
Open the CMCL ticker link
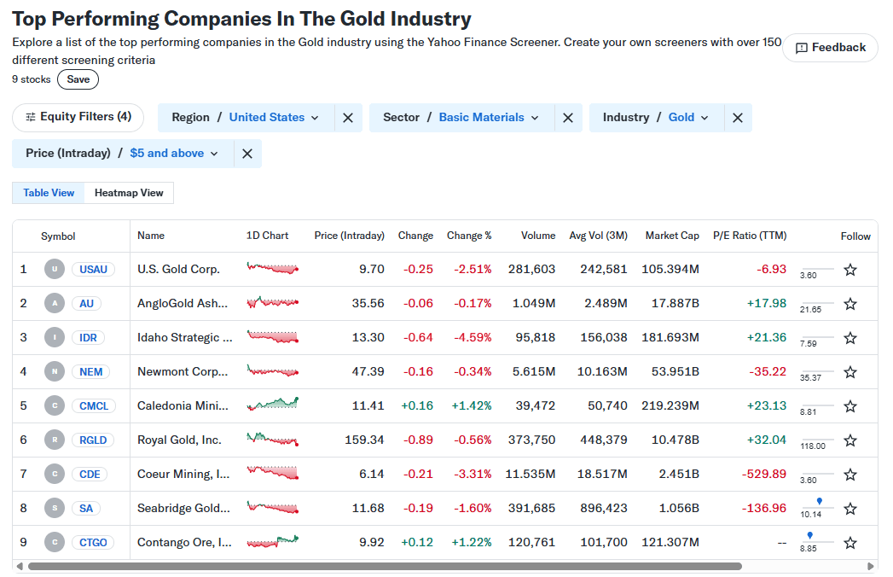(x=94, y=406)
